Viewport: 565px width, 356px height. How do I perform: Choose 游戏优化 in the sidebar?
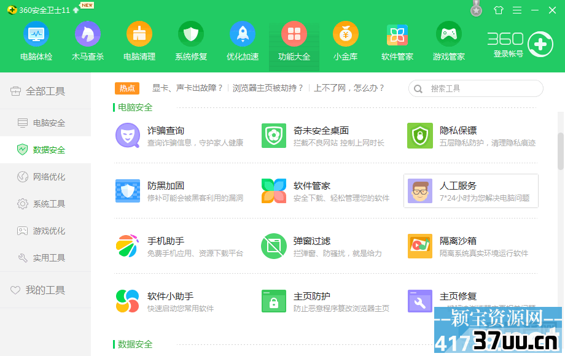(x=45, y=231)
